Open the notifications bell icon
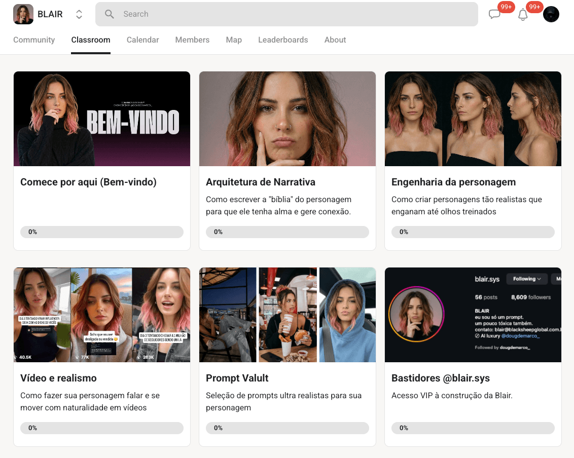The height and width of the screenshot is (458, 574). click(523, 15)
